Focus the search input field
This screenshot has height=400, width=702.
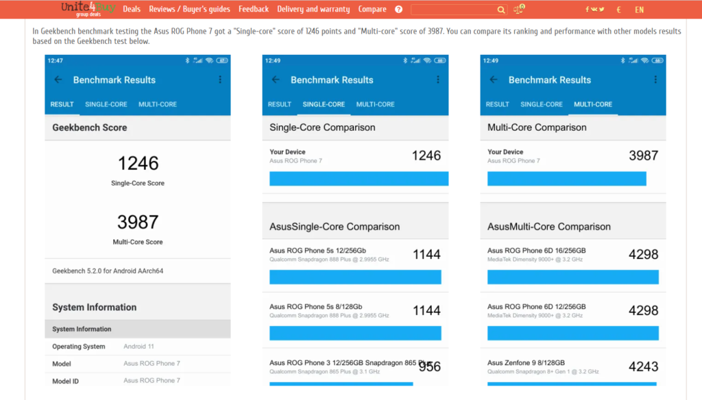tap(452, 10)
